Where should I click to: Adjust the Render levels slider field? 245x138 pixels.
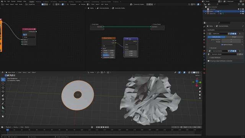click(x=231, y=42)
